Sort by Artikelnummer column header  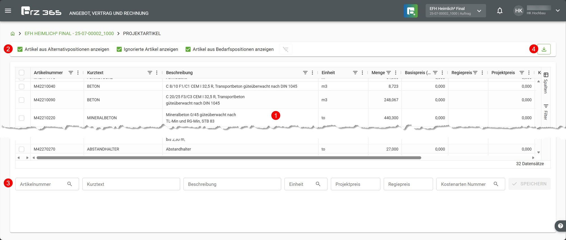(48, 73)
